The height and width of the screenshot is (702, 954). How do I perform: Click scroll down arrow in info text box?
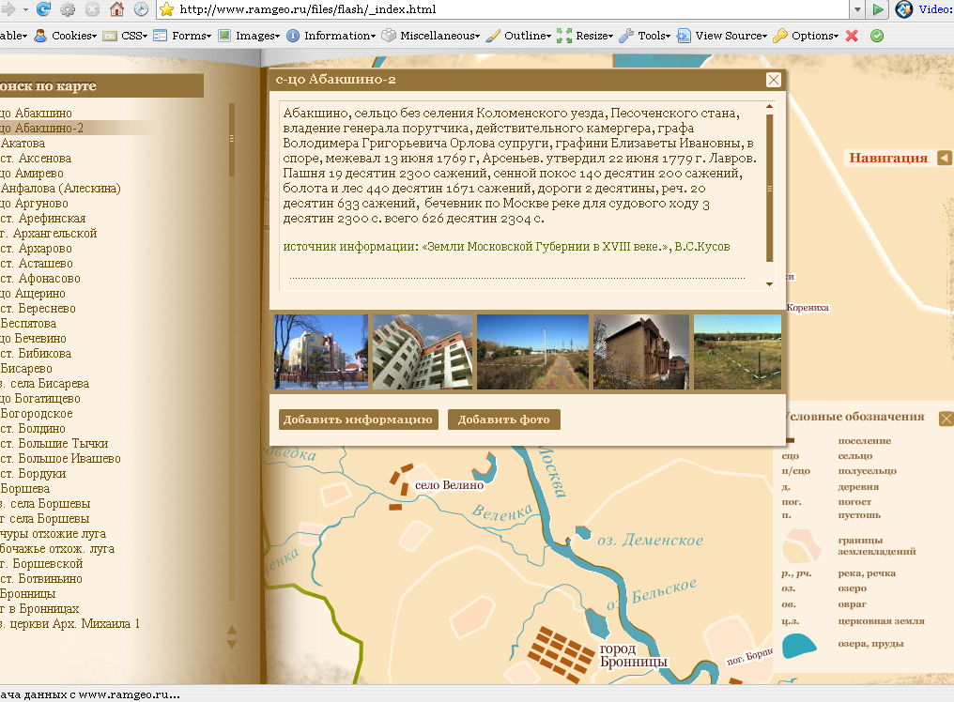(x=770, y=284)
